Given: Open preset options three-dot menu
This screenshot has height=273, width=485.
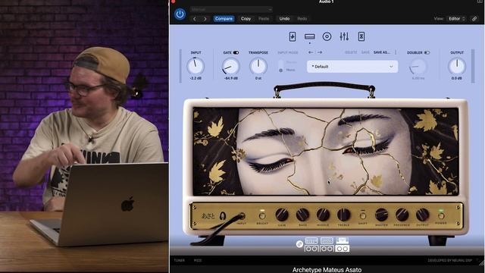Looking at the screenshot, I should 396,52.
